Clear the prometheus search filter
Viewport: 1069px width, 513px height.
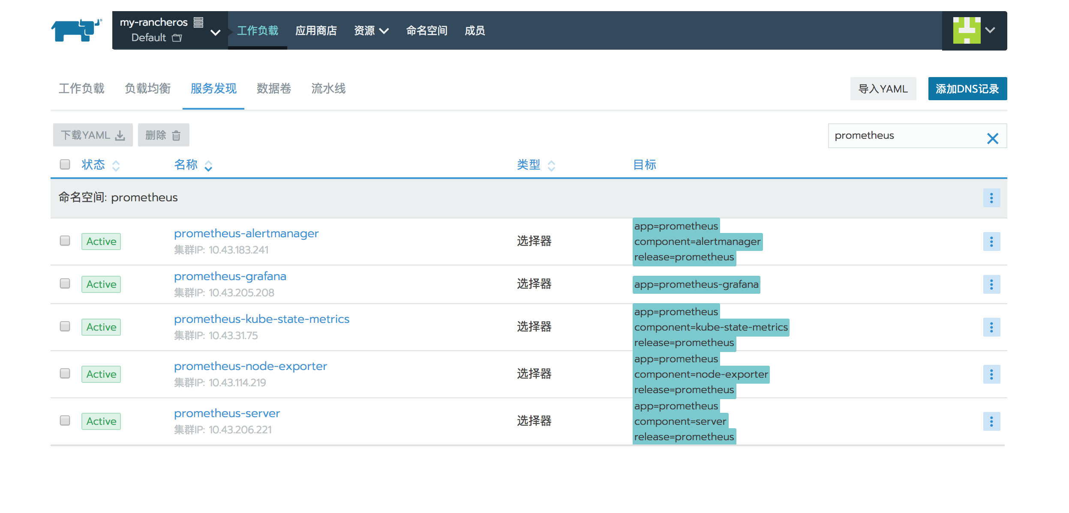point(992,138)
